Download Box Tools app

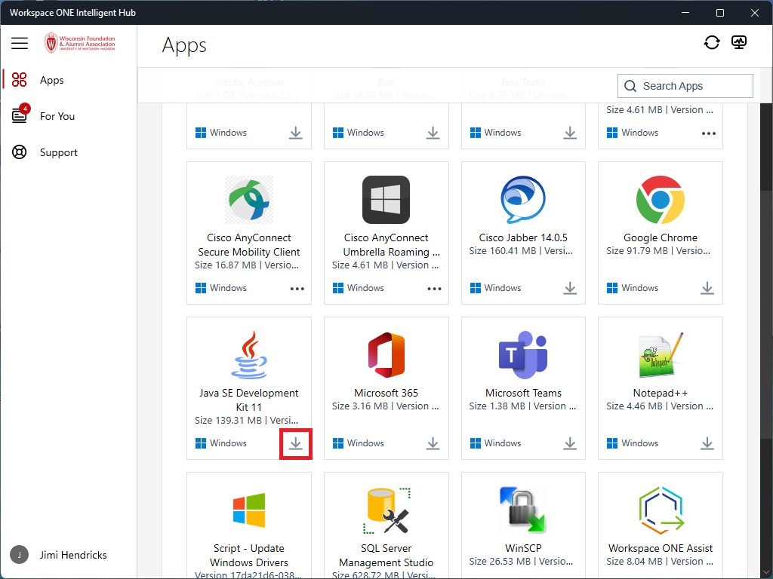click(570, 133)
